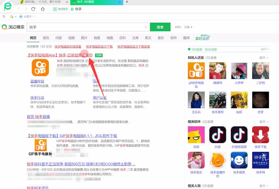The width and height of the screenshot is (279, 189).
Task: Switch to the 资讯 tab
Action: (x=46, y=38)
